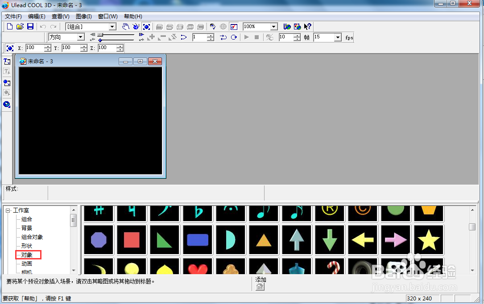Screen dimensions: 484x304
Task: Click the export image globe icon
Action: [x=297, y=26]
